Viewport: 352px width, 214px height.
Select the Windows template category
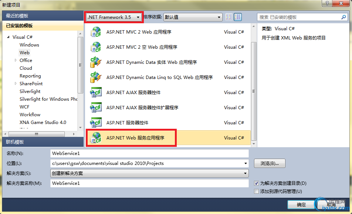[30, 45]
